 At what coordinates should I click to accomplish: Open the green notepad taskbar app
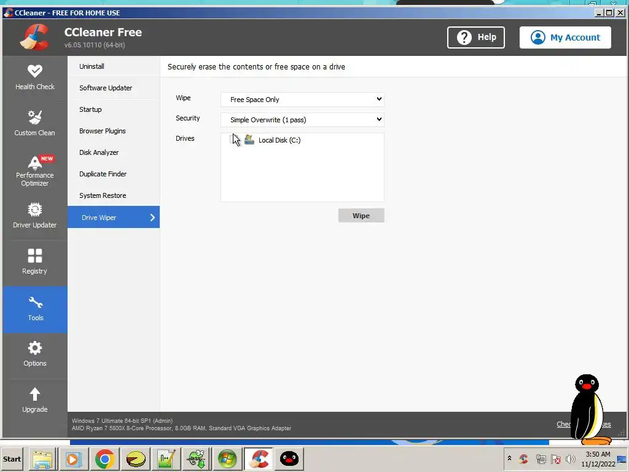coord(166,458)
